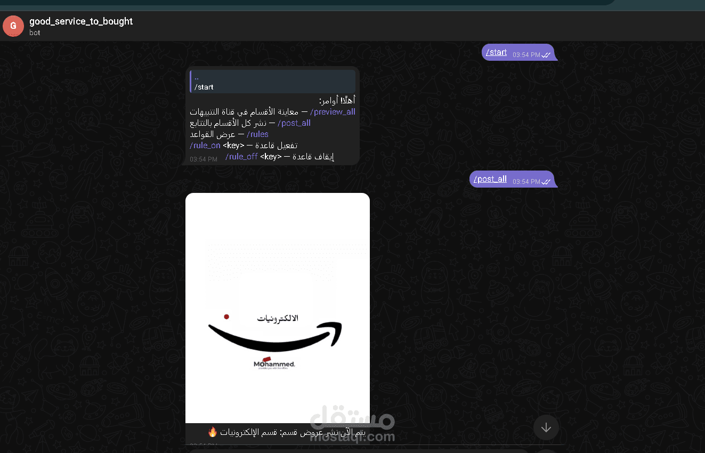Run the /rule_on command link

point(205,145)
